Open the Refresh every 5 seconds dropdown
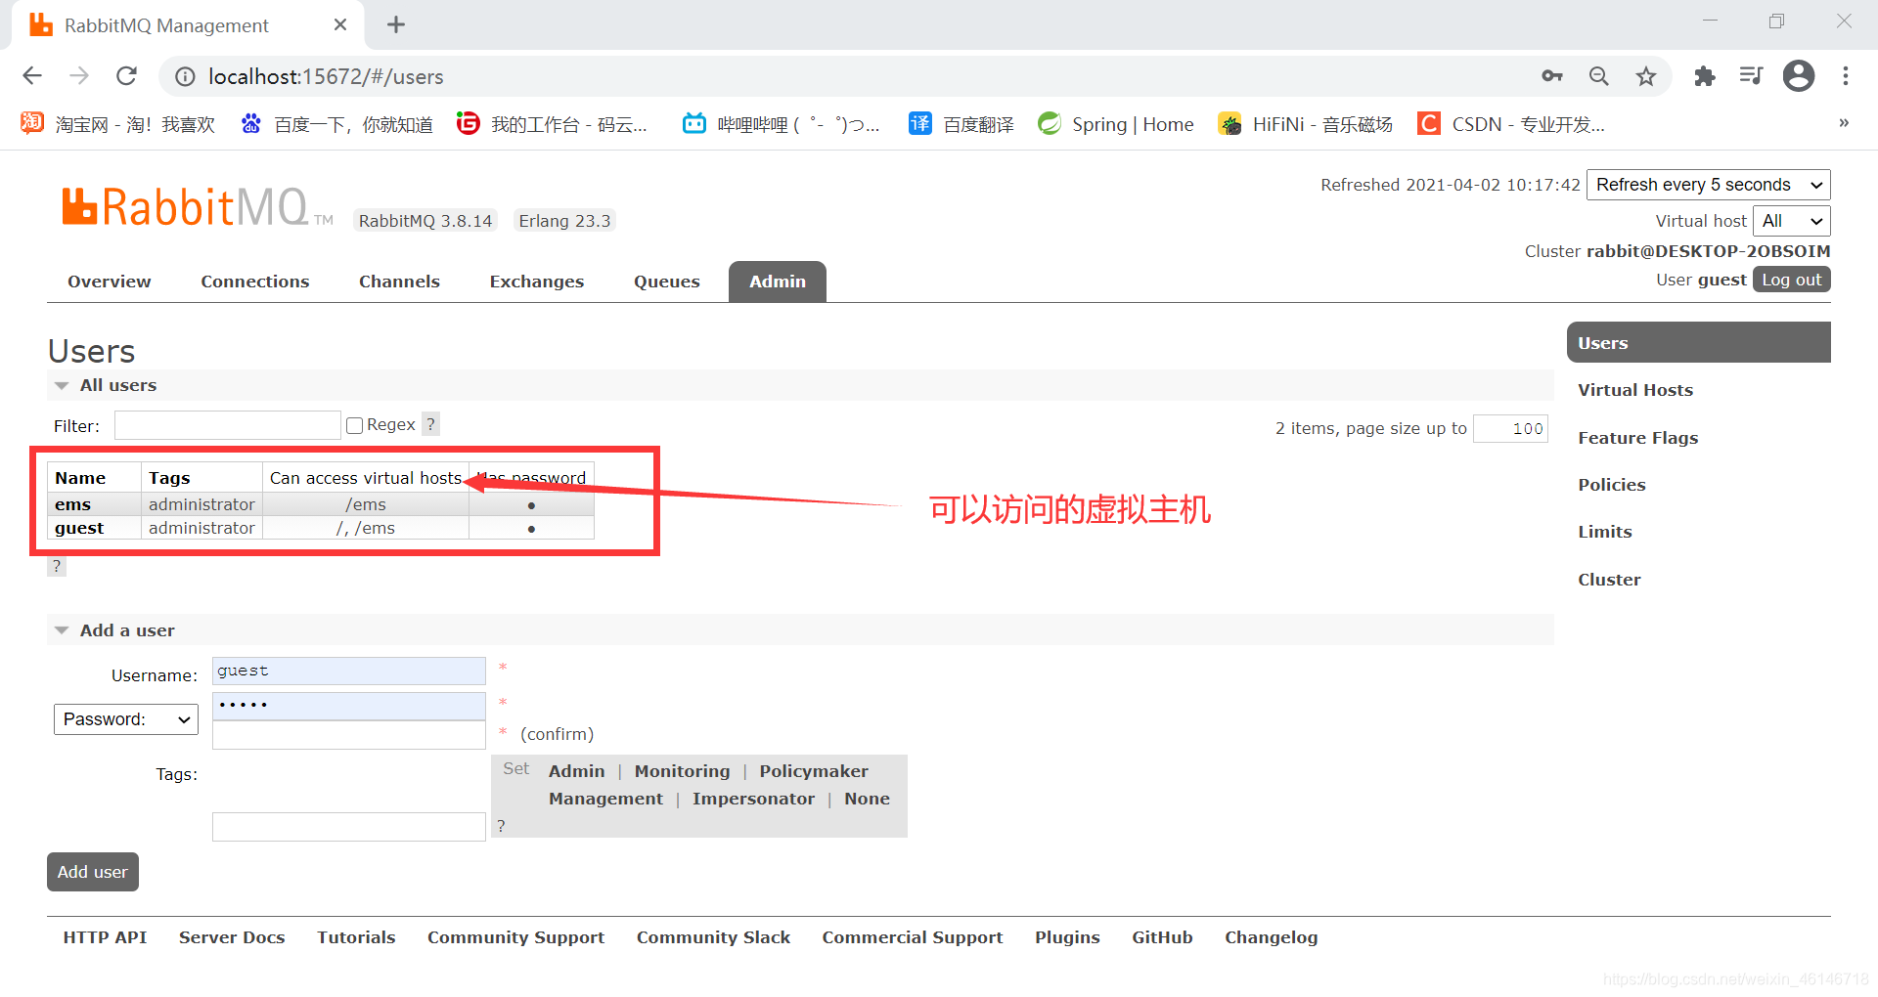 1708,185
